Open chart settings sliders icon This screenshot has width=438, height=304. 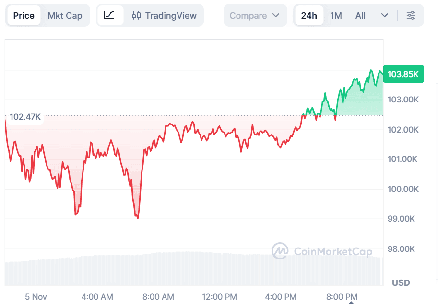point(411,15)
